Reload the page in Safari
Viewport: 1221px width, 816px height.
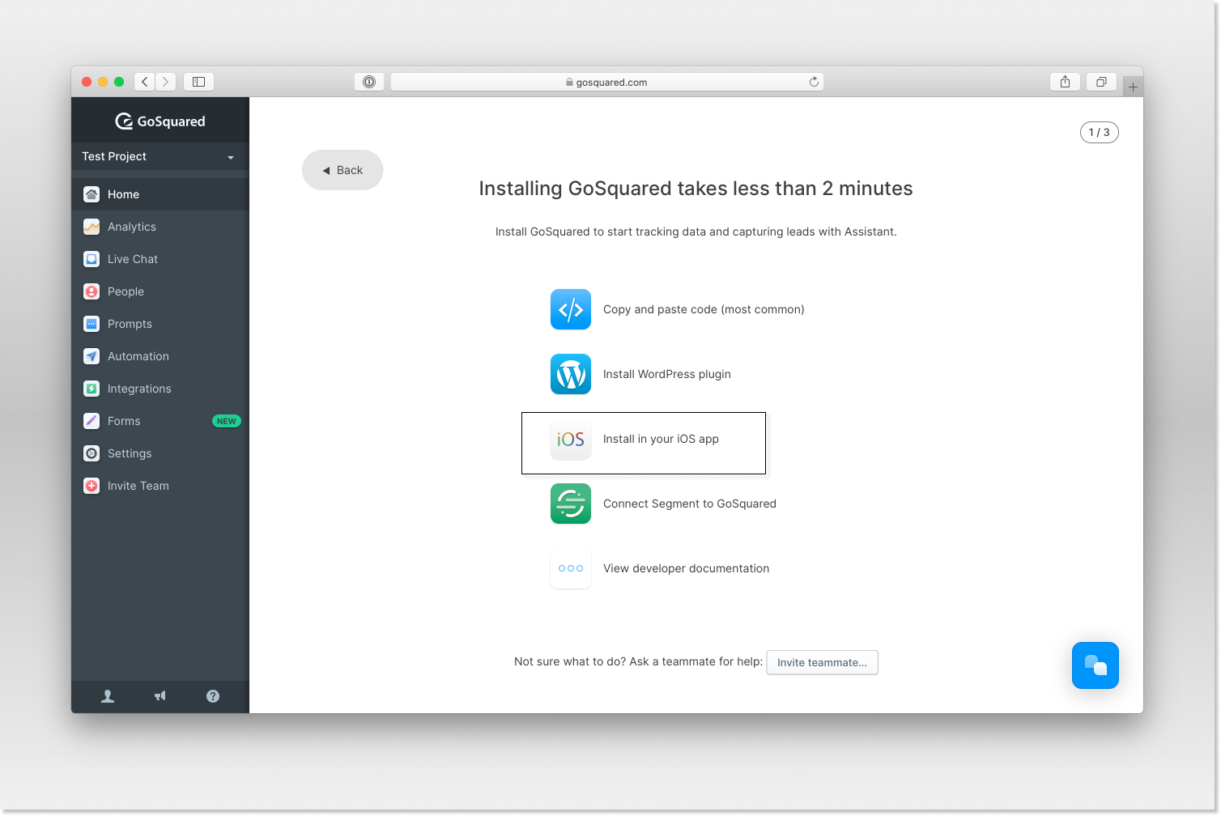[814, 82]
